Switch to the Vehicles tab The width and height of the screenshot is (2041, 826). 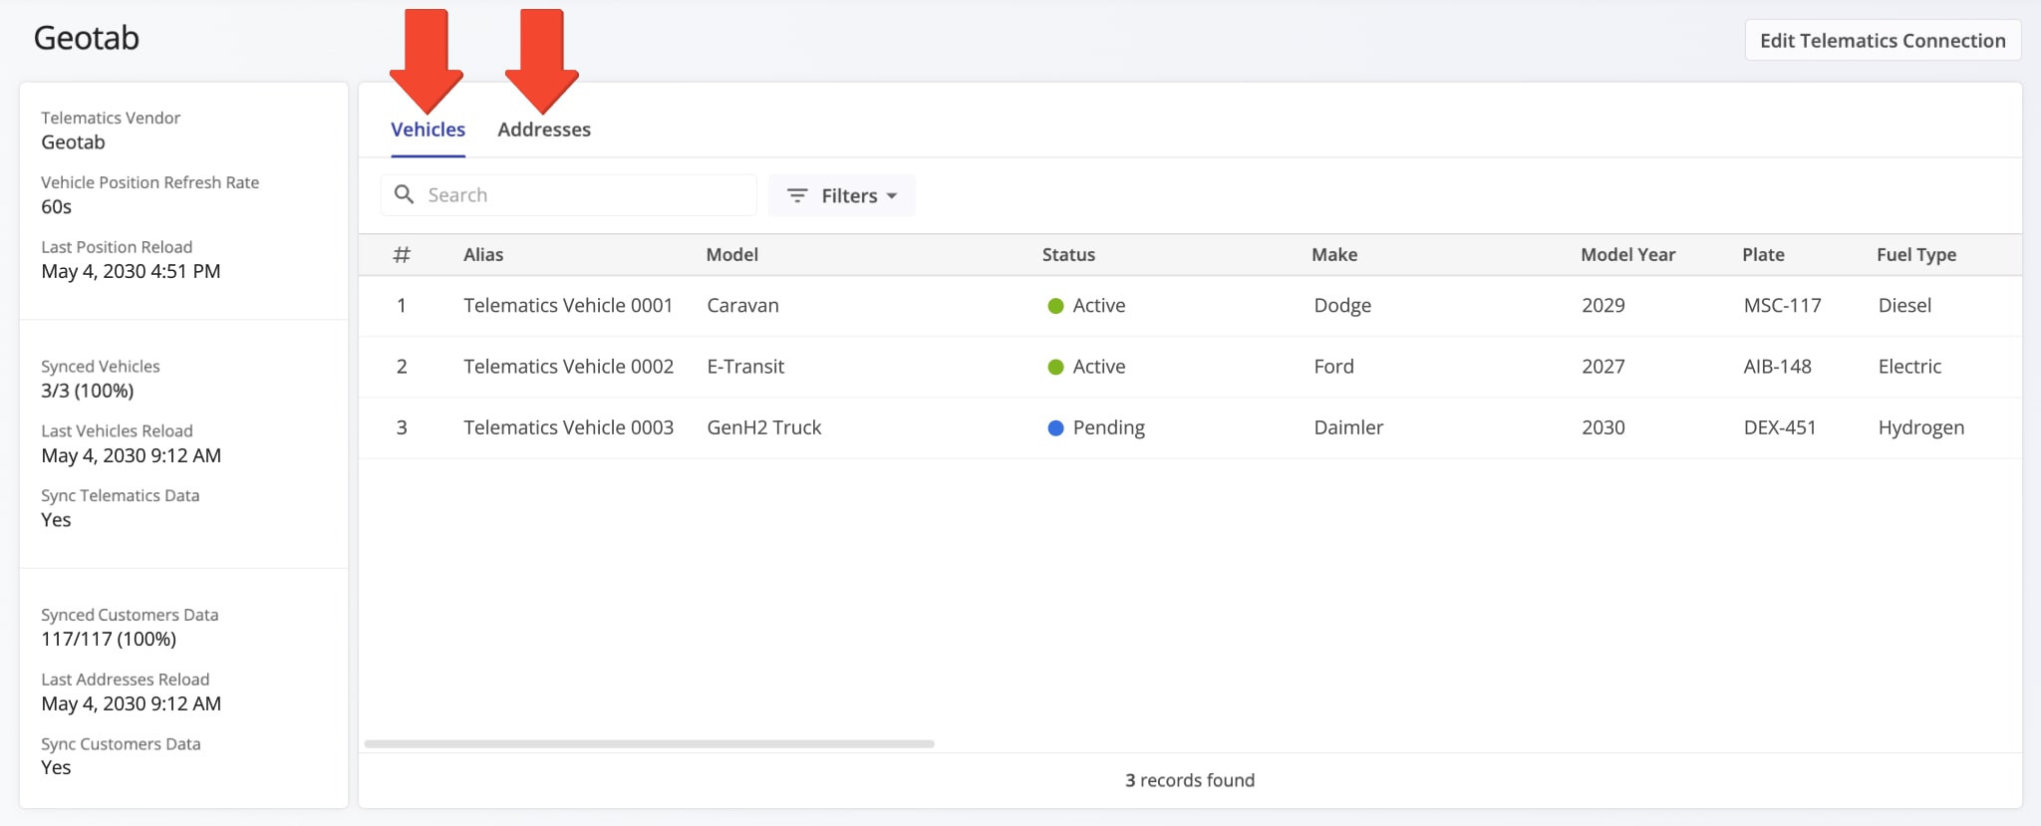(428, 130)
